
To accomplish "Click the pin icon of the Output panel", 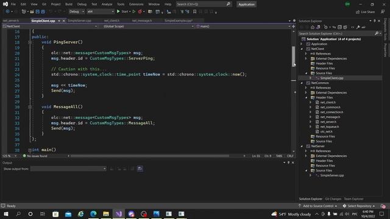I will 288,162.
